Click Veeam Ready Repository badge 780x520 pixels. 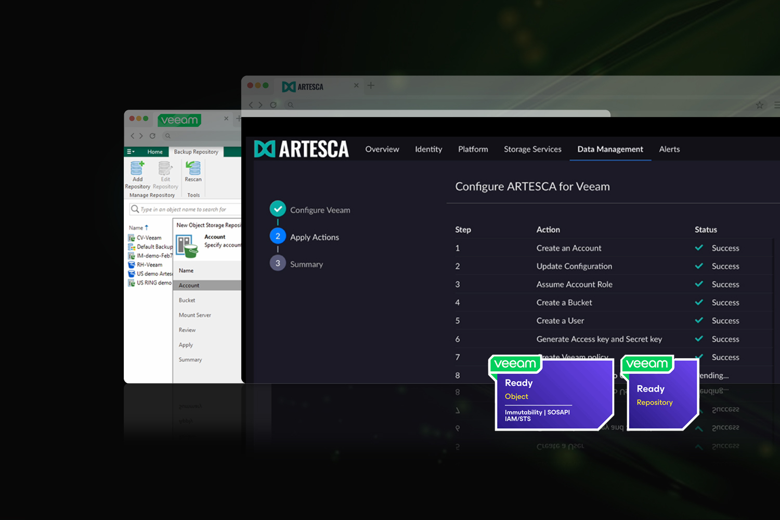tap(660, 393)
